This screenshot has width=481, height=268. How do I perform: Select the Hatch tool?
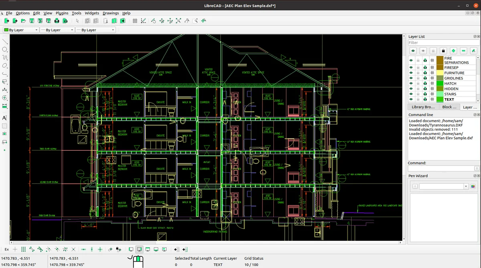5,126
